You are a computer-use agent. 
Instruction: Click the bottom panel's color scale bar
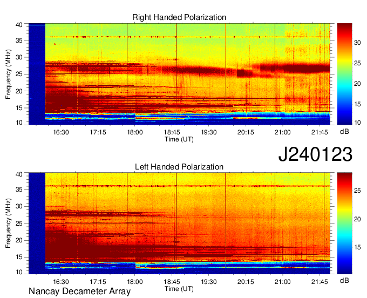coord(344,223)
